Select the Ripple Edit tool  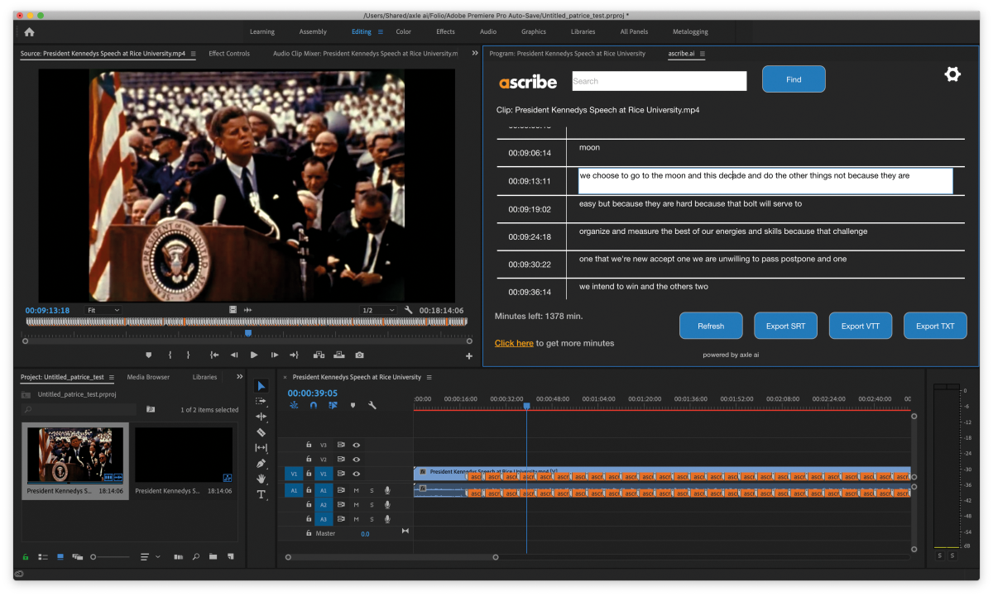coord(261,417)
